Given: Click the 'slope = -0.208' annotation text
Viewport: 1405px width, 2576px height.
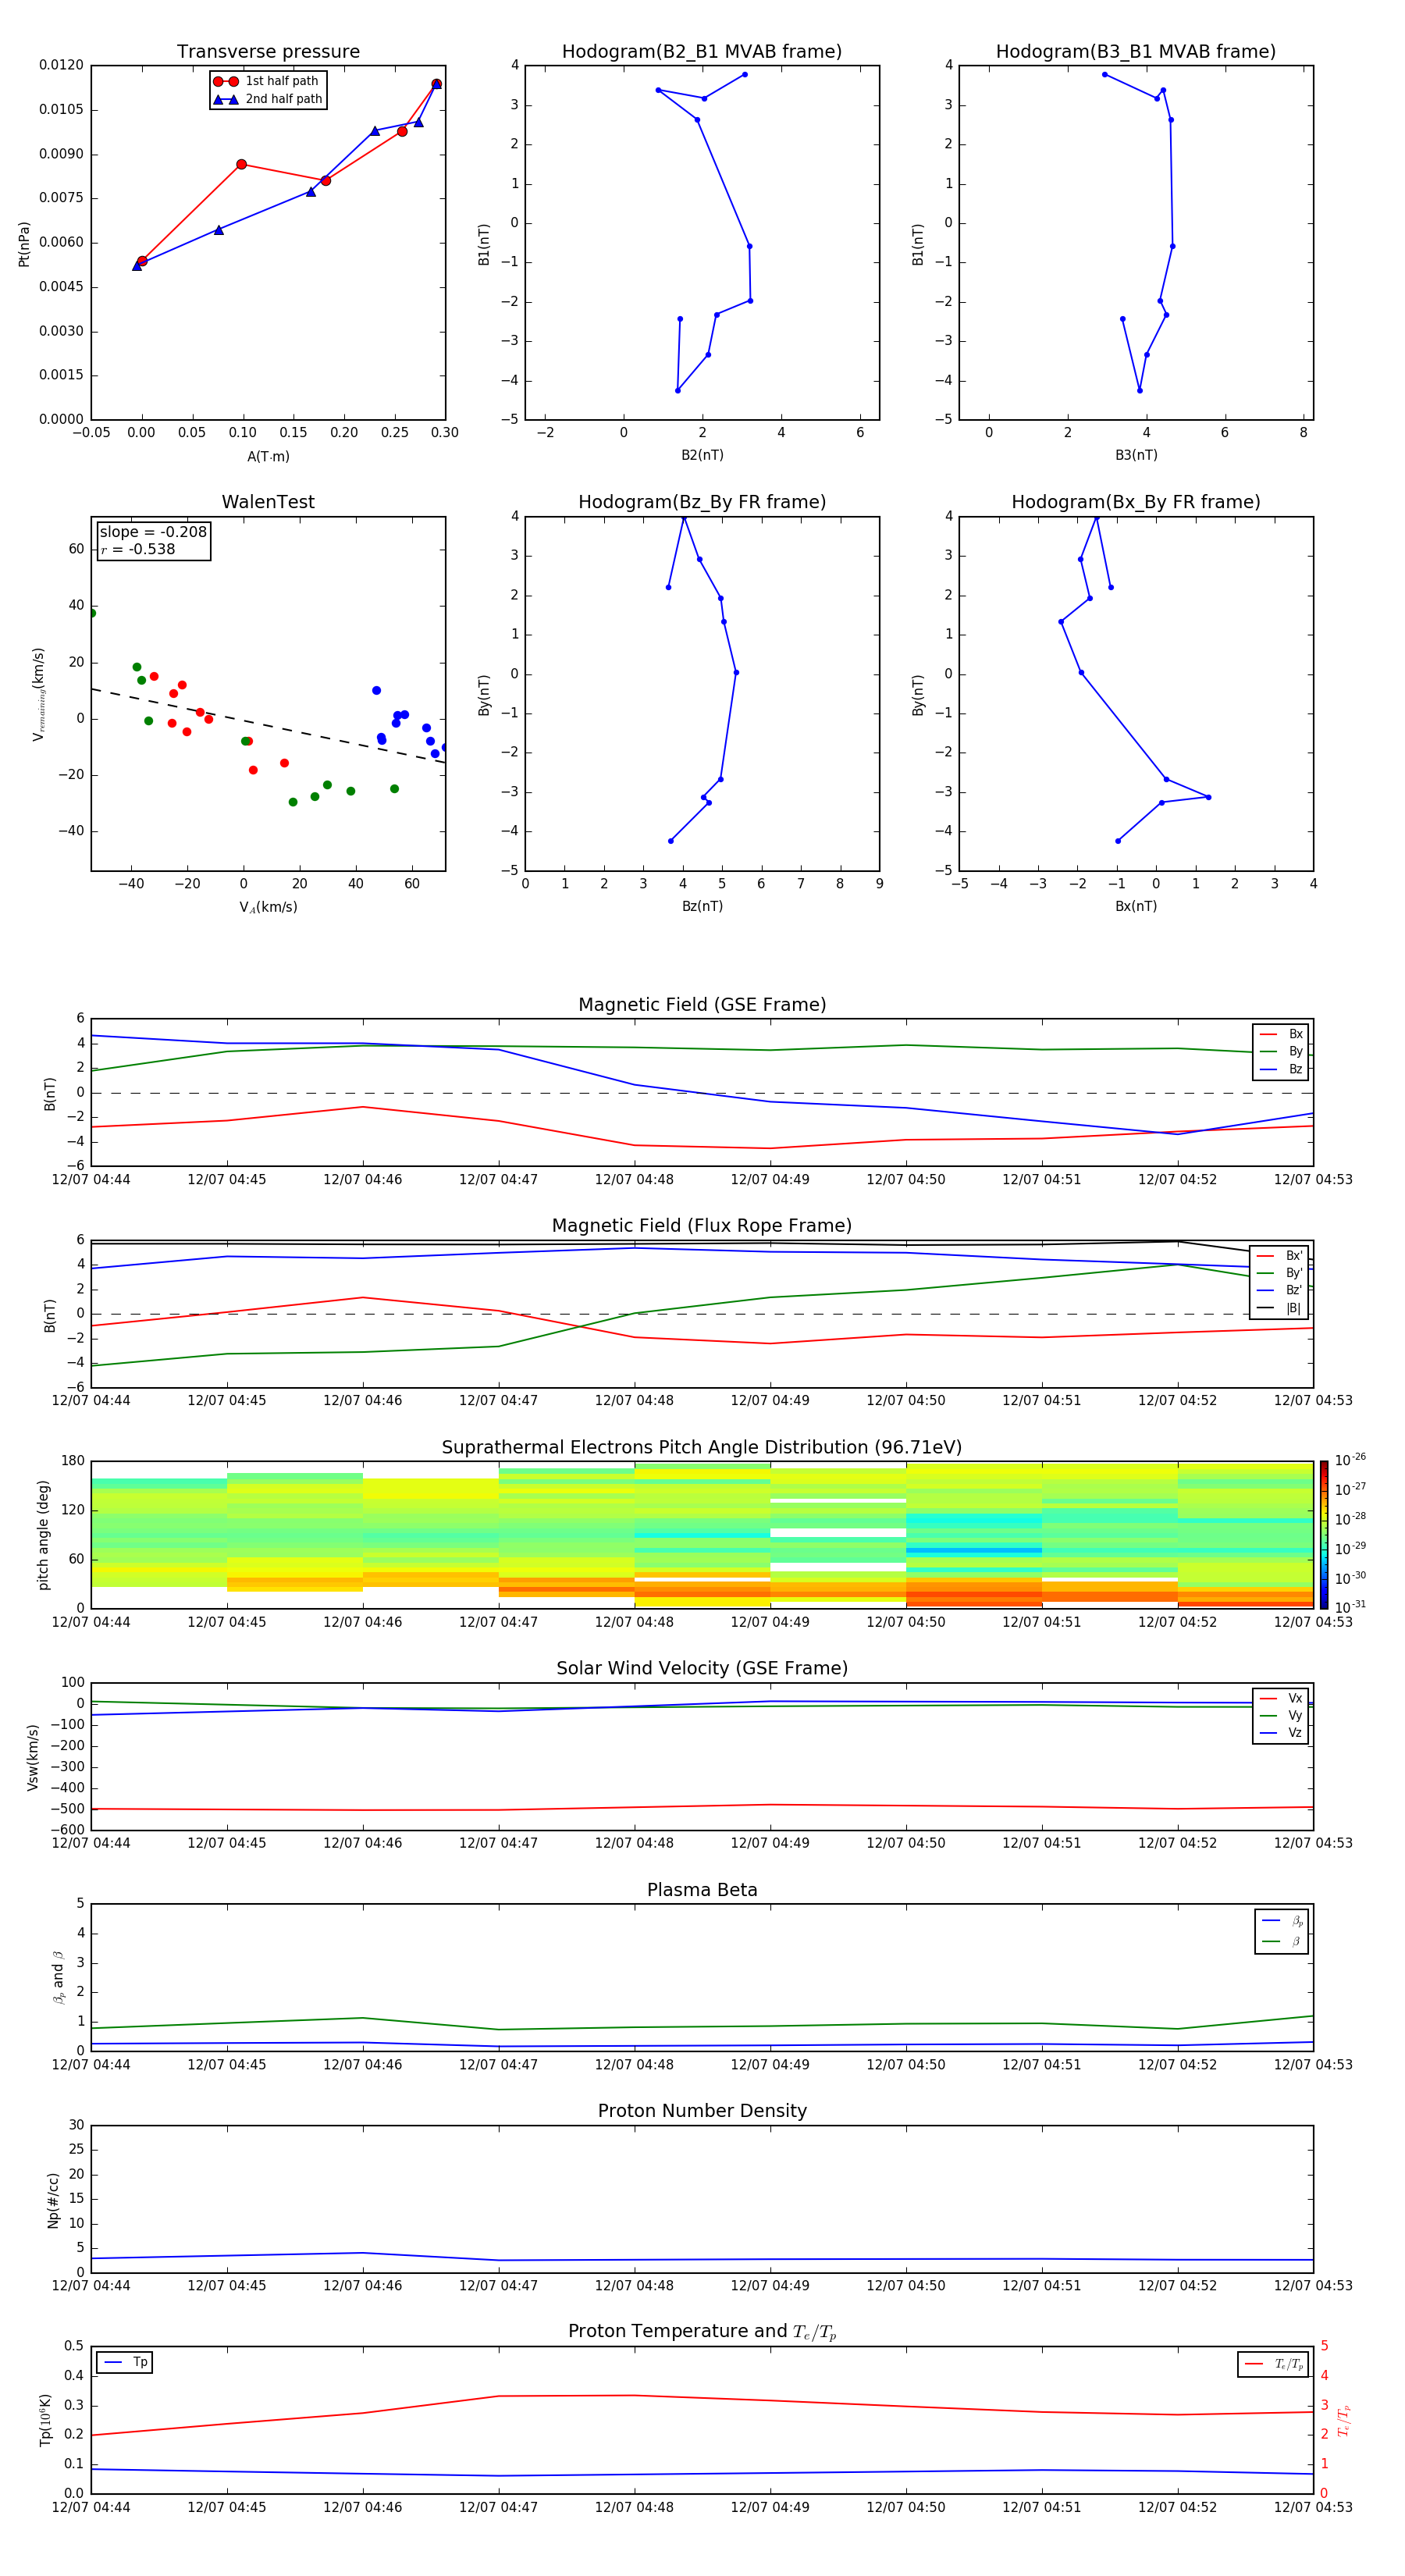Looking at the screenshot, I should coord(153,532).
